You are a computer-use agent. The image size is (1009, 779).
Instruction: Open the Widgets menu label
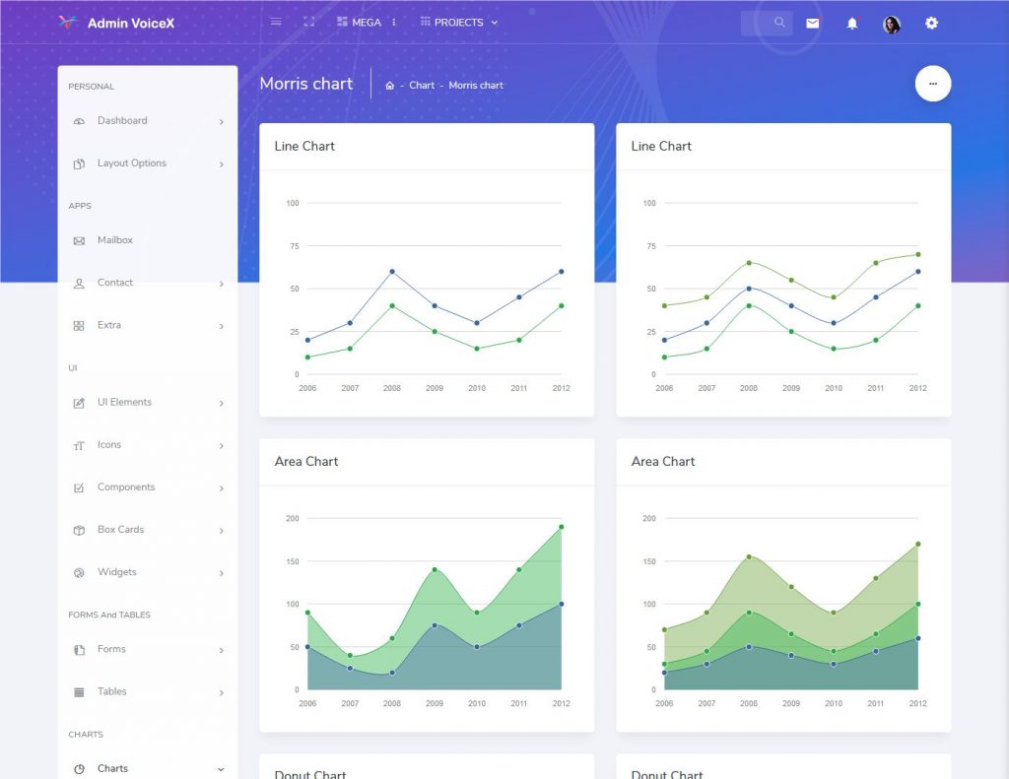(117, 572)
